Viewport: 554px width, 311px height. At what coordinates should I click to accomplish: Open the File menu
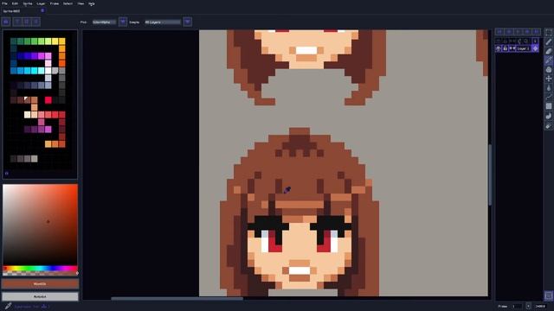[x=5, y=3]
